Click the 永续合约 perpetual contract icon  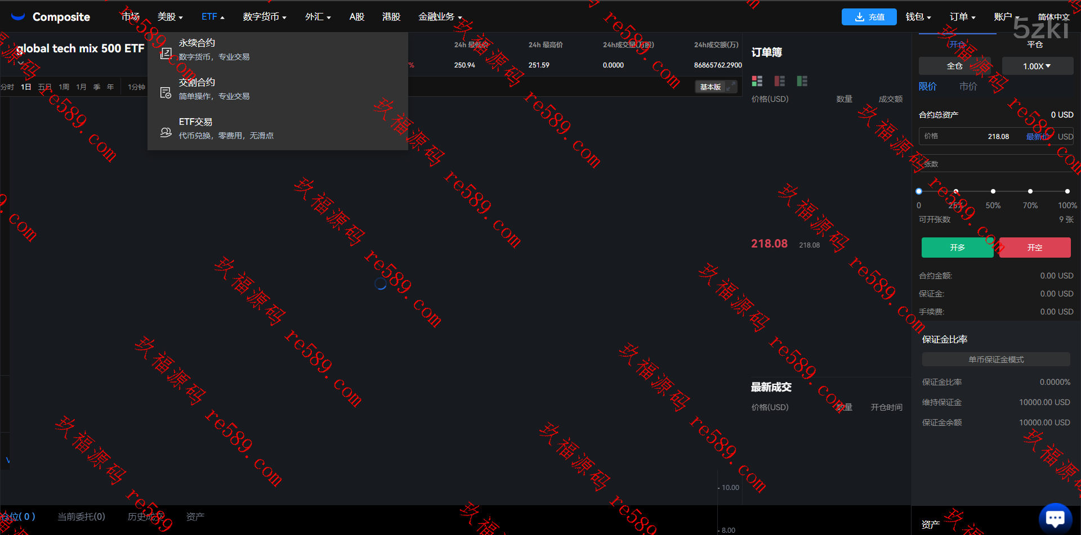coord(166,53)
